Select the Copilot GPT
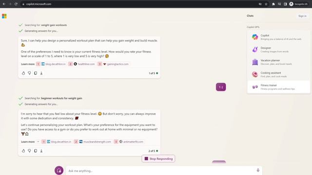 (x=278, y=37)
